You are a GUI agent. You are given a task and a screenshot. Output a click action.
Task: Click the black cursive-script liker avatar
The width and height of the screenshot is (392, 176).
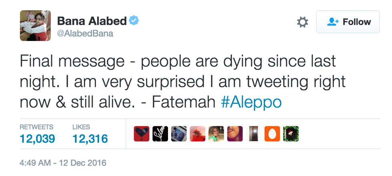pyautogui.click(x=160, y=134)
